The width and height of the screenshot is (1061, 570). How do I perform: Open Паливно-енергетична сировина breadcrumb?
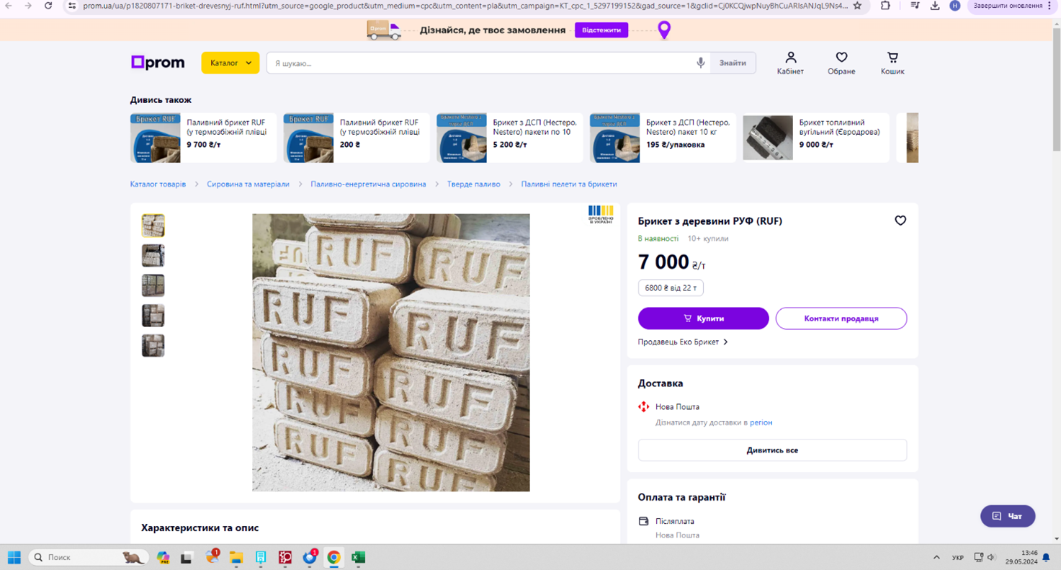click(368, 184)
